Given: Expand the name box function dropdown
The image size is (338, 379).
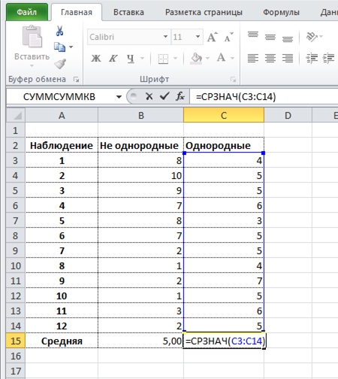Looking at the screenshot, I should point(119,97).
